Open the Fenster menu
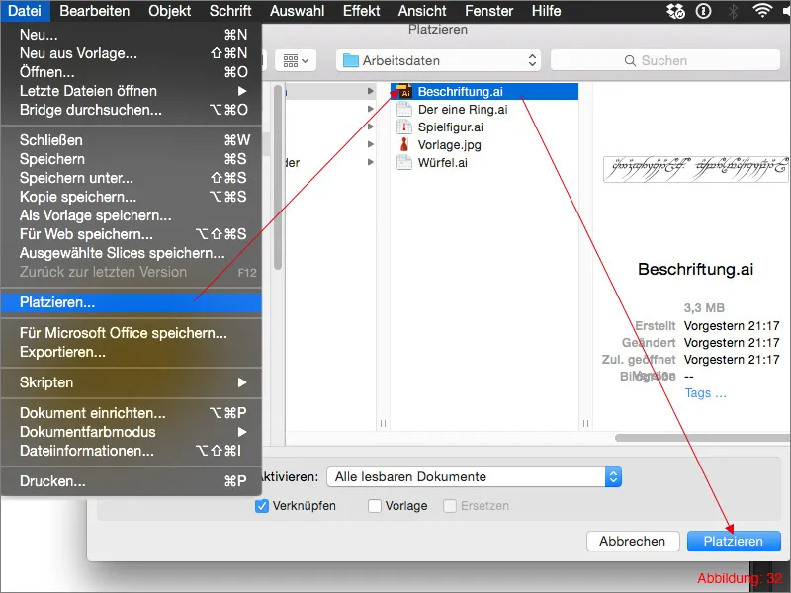Viewport: 791px width, 593px height. tap(488, 11)
